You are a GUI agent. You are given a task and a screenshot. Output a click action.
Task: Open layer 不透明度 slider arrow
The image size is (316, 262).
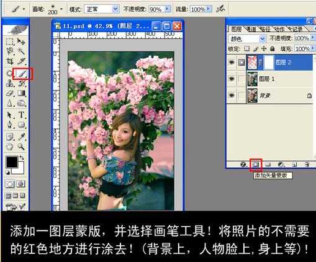[313, 38]
